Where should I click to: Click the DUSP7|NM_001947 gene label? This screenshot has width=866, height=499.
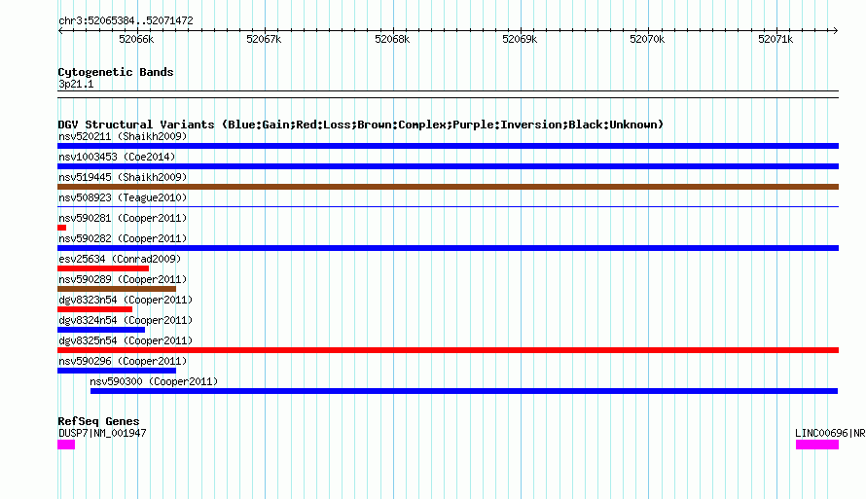pyautogui.click(x=102, y=433)
